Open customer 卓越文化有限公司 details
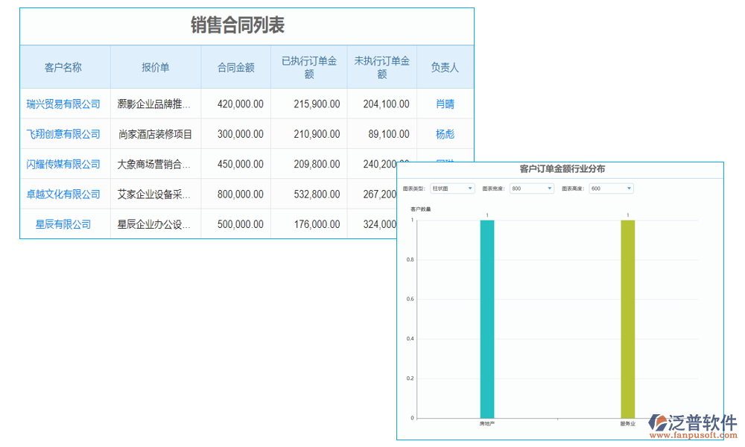Image resolution: width=745 pixels, height=447 pixels. [x=64, y=194]
